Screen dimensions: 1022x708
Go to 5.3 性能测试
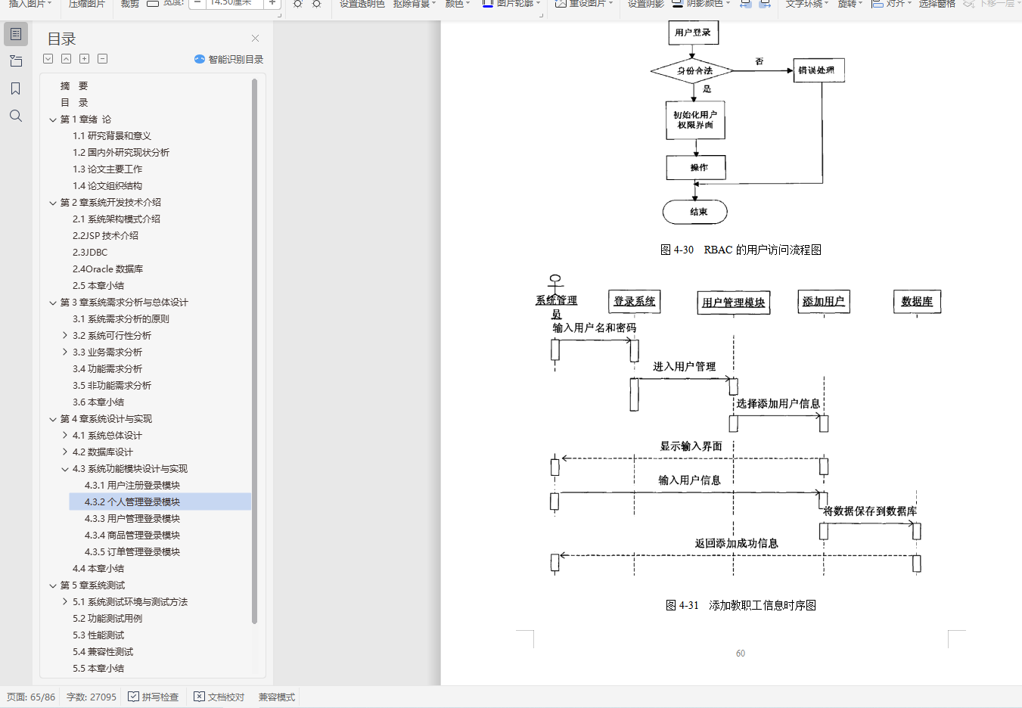pyautogui.click(x=98, y=635)
